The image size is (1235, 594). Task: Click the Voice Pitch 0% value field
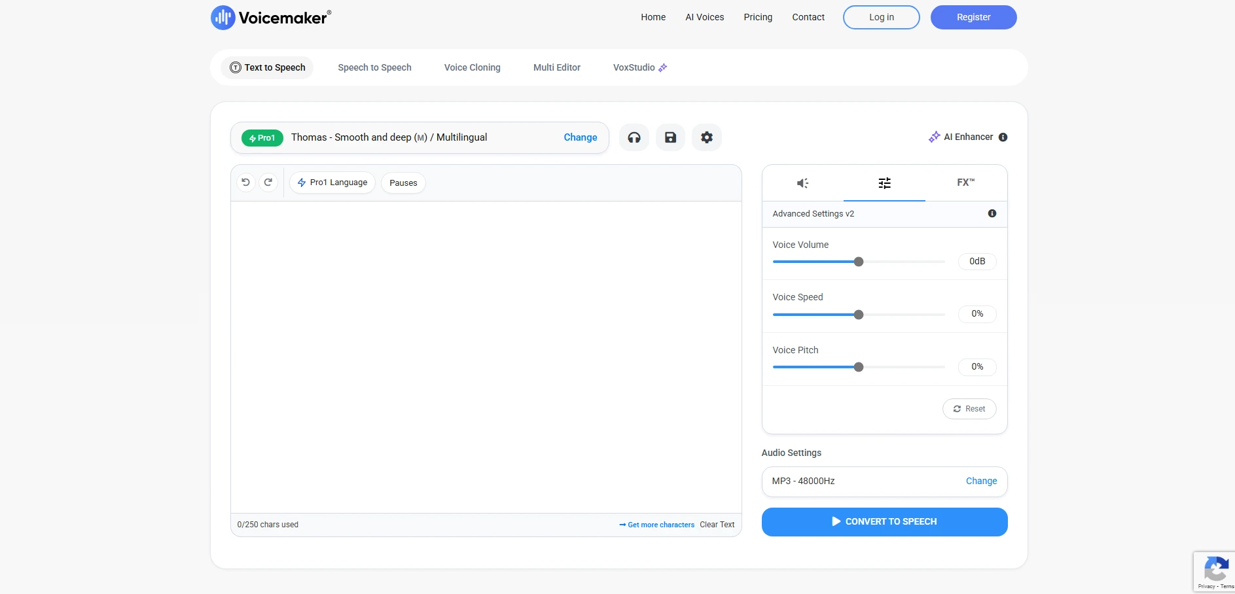(977, 367)
